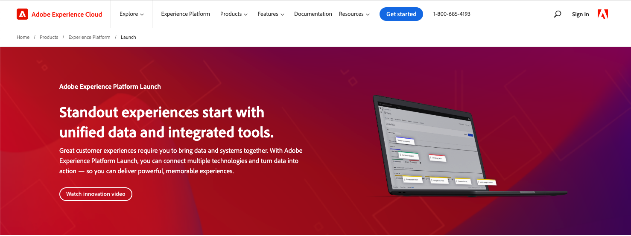The width and height of the screenshot is (631, 236).
Task: Expand the Resources dropdown menu
Action: [354, 14]
